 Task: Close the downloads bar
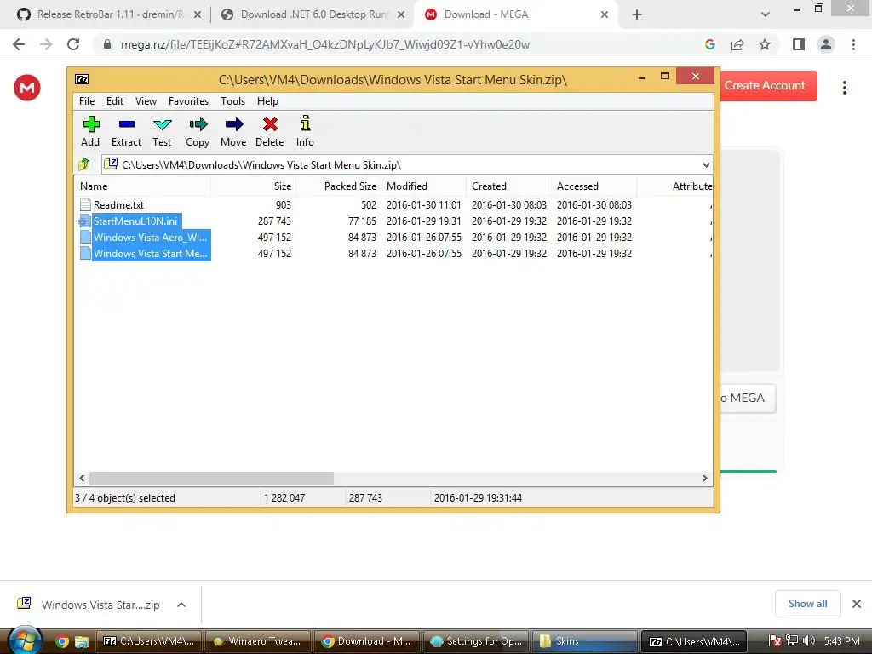pyautogui.click(x=857, y=604)
